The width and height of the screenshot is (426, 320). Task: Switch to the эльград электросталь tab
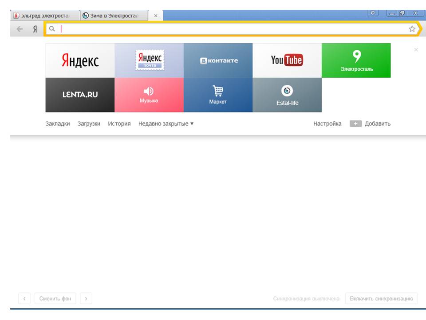pos(45,16)
